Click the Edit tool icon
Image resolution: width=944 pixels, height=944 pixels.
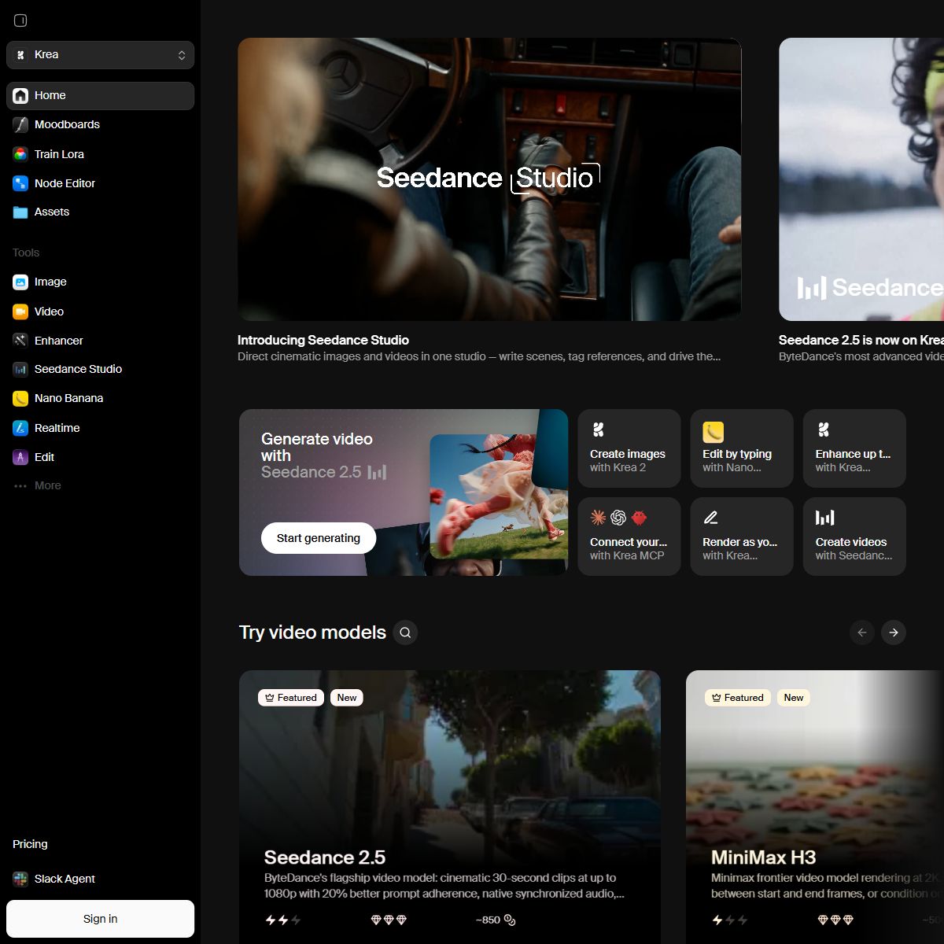[20, 457]
